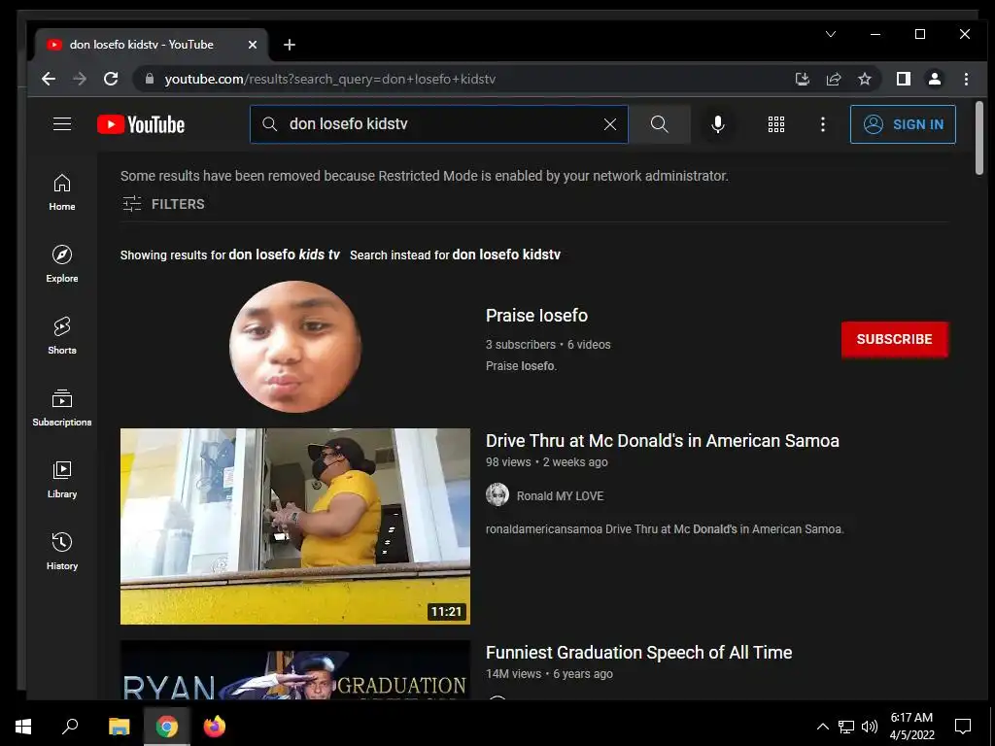
Task: Click the YouTube logo
Action: click(x=141, y=124)
